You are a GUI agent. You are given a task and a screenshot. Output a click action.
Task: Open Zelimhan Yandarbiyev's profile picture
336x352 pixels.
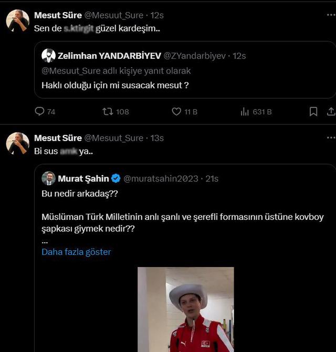point(48,56)
